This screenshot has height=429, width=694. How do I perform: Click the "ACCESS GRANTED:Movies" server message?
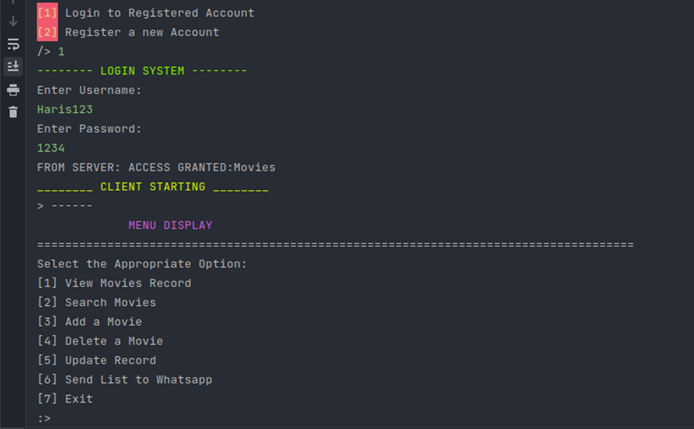[x=157, y=167]
